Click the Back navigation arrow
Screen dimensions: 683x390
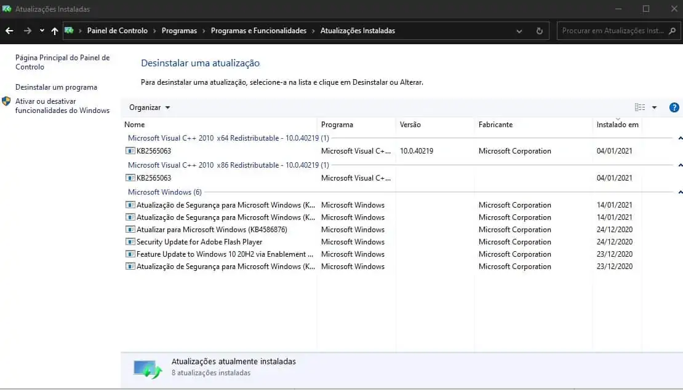pos(9,31)
